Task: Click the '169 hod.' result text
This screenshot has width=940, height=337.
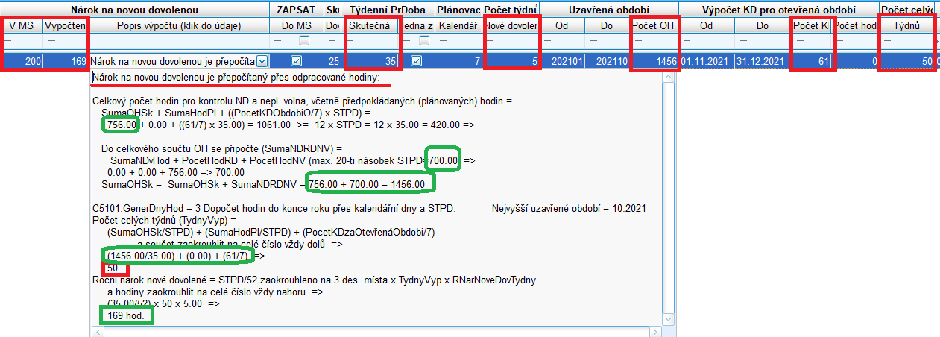Action: tap(127, 316)
